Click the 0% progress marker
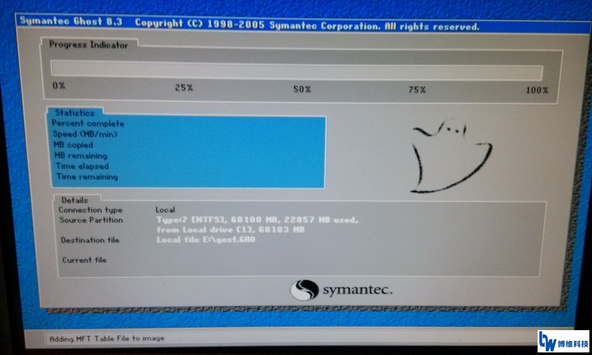The height and width of the screenshot is (355, 592). [59, 86]
